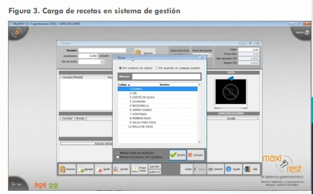Select MOZZARELLA row
The height and width of the screenshot is (194, 313).
[158, 106]
